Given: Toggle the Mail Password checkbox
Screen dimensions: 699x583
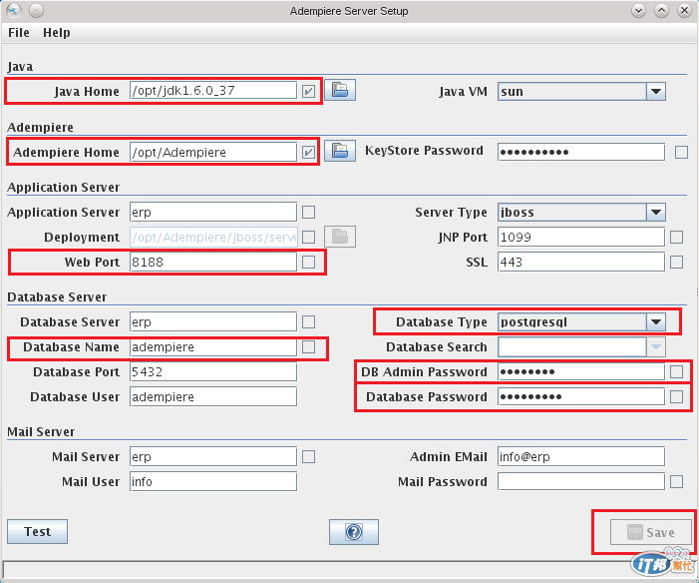Looking at the screenshot, I should [x=676, y=481].
